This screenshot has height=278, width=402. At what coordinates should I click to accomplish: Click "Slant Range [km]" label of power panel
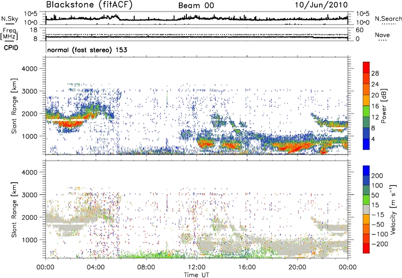(14, 106)
